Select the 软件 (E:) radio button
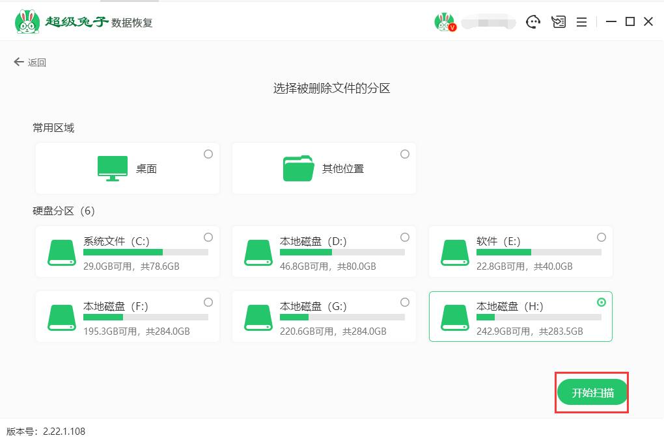 (x=602, y=237)
